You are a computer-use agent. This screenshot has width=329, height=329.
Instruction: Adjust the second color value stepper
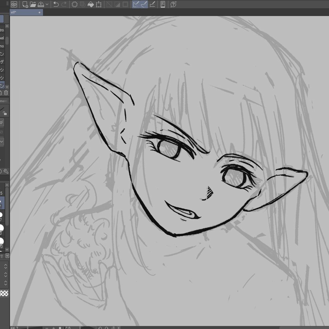coord(6,274)
